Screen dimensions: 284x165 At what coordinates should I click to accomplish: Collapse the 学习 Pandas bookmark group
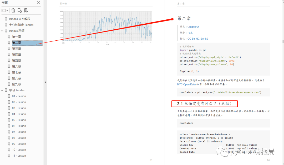[x=2, y=90]
